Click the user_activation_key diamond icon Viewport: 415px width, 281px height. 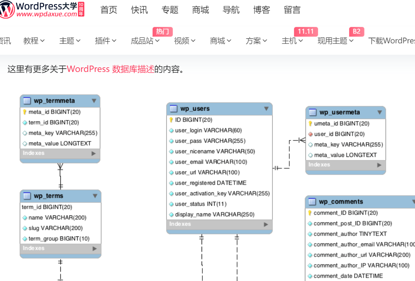tap(171, 194)
